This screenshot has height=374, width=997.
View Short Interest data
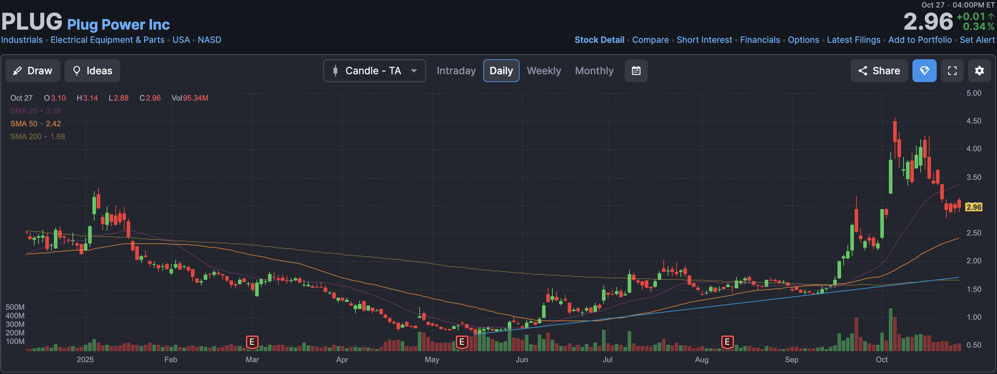[x=704, y=40]
